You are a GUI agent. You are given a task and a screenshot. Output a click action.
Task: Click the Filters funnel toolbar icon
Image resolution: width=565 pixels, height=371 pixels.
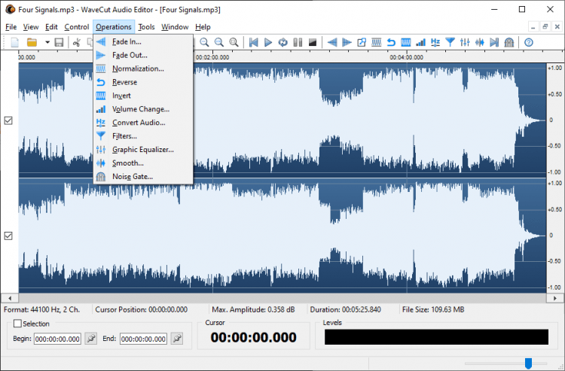pos(450,42)
